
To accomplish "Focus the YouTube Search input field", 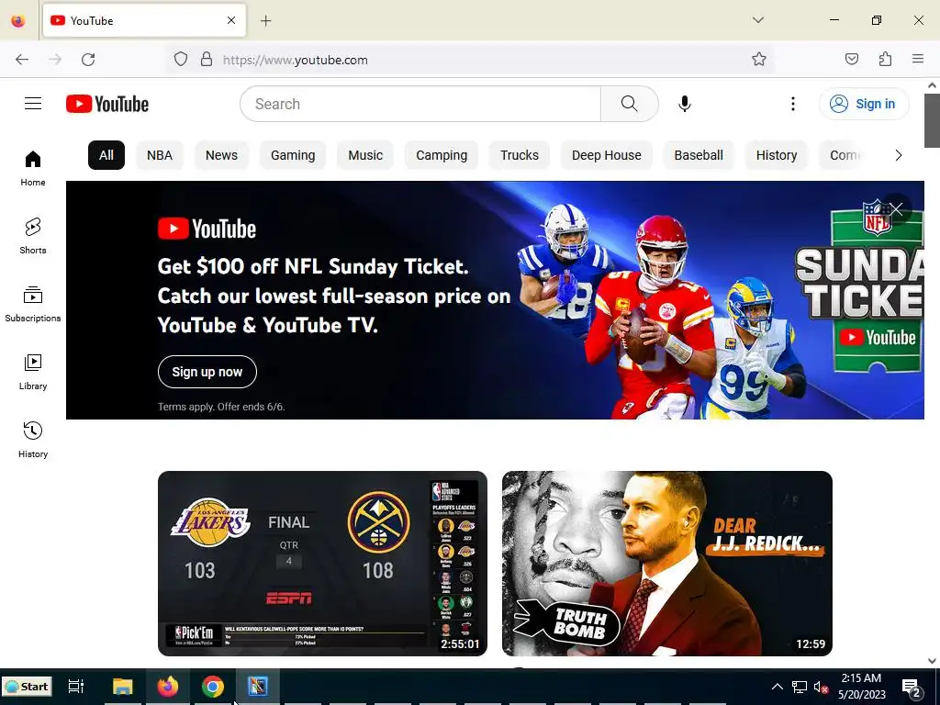I will [420, 104].
